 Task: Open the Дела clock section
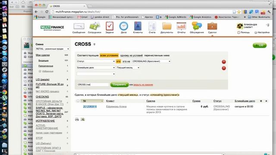124,28
